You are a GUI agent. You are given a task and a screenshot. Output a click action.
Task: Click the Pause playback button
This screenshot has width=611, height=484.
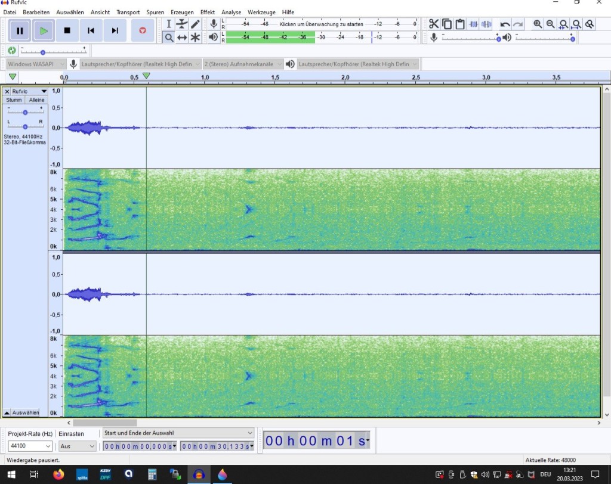point(20,30)
